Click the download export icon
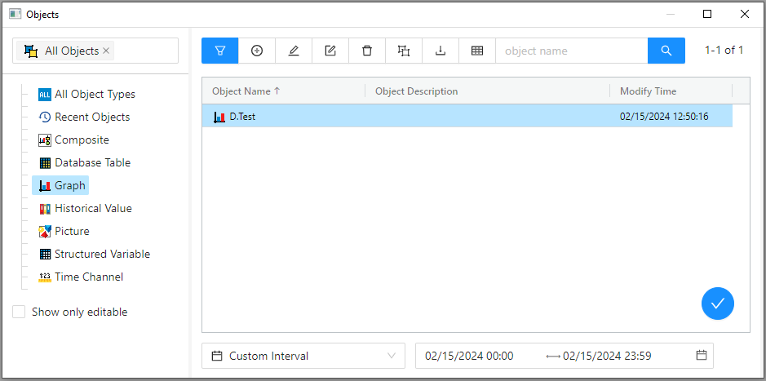Image resolution: width=766 pixels, height=381 pixels. pyautogui.click(x=441, y=51)
